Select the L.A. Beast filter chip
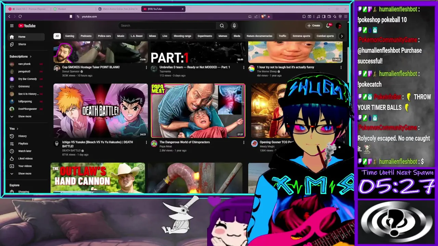Screen dimensions: 438x246 tap(137, 36)
